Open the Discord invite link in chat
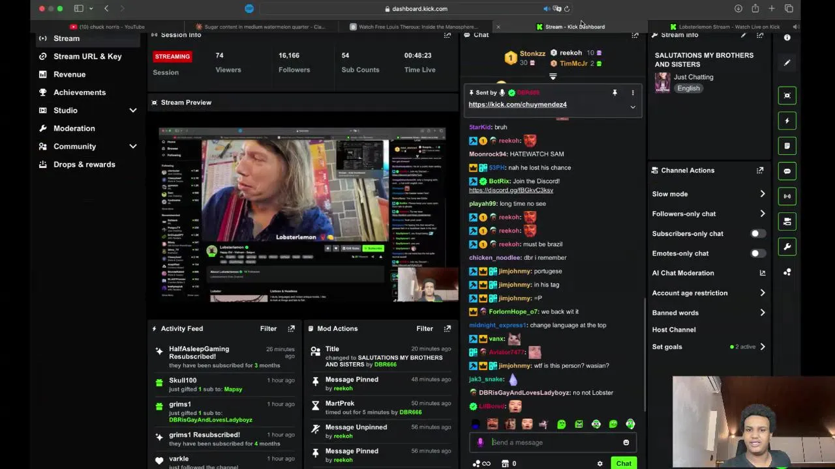 [x=511, y=190]
